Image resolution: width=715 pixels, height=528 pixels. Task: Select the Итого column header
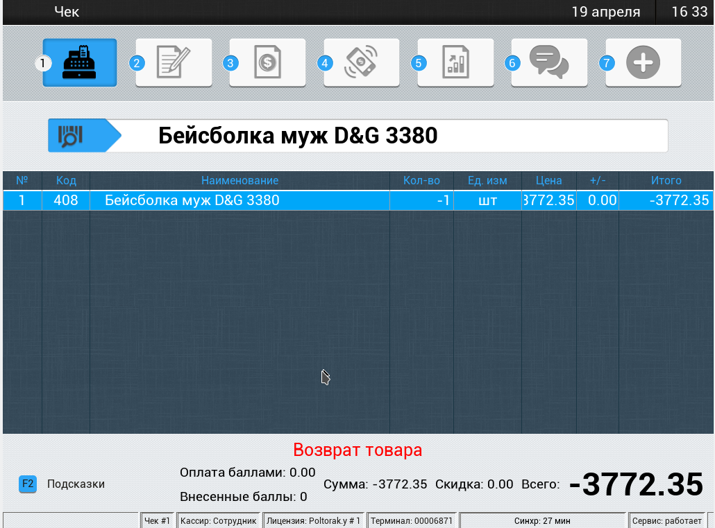[666, 181]
